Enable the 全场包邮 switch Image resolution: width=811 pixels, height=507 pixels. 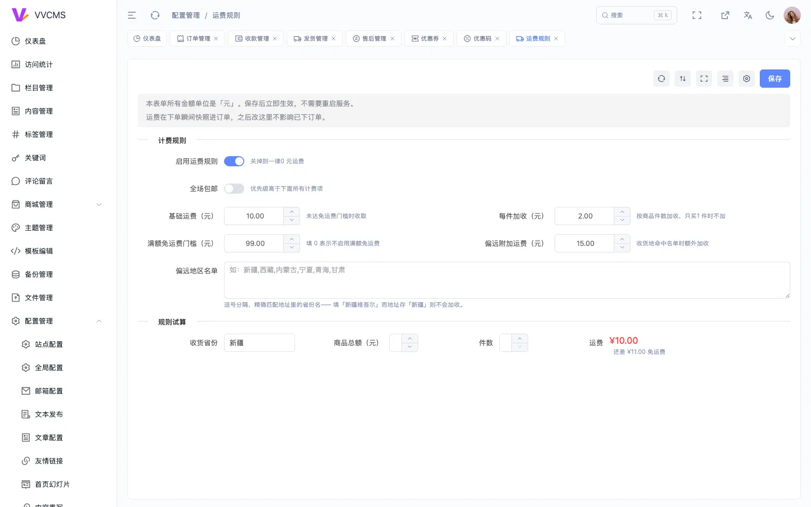(234, 189)
